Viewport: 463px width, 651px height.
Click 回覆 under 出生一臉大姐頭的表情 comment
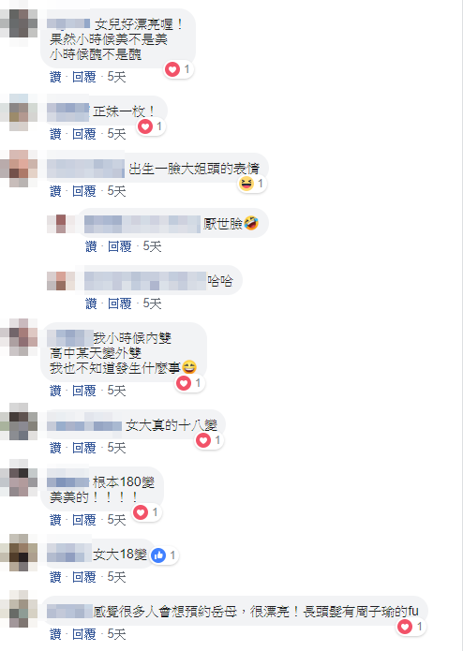click(x=83, y=191)
